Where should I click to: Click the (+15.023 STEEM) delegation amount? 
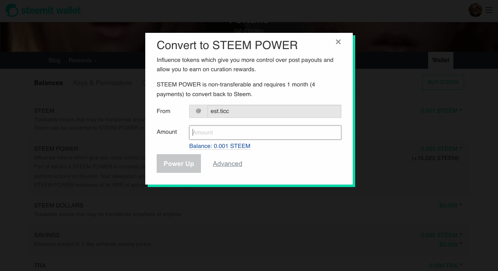[x=435, y=158]
